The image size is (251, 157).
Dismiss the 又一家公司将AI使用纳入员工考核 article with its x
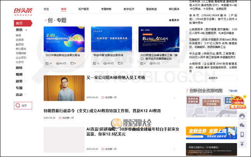[174, 97]
